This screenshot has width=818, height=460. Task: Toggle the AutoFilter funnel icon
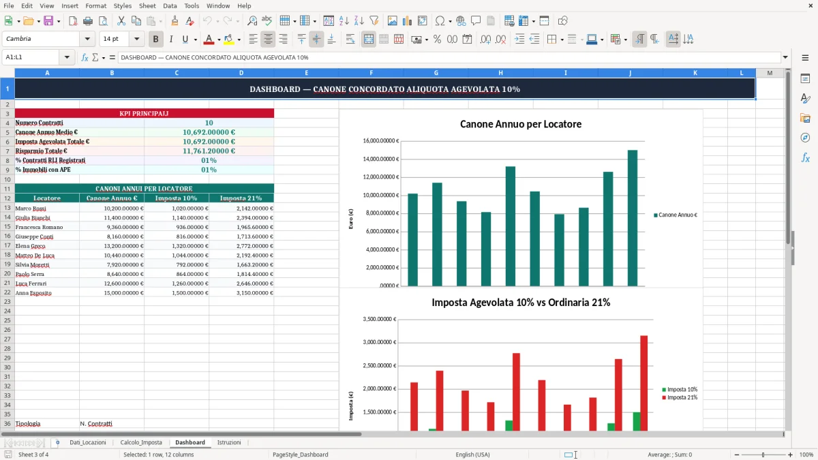tap(374, 21)
